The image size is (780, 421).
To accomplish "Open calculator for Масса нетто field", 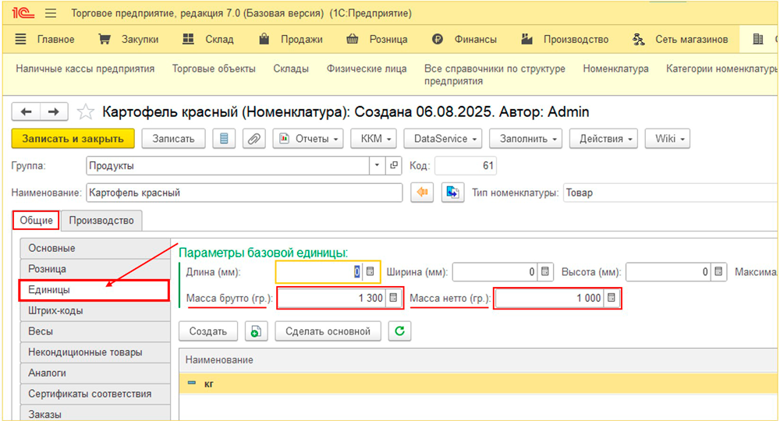I will tap(611, 298).
